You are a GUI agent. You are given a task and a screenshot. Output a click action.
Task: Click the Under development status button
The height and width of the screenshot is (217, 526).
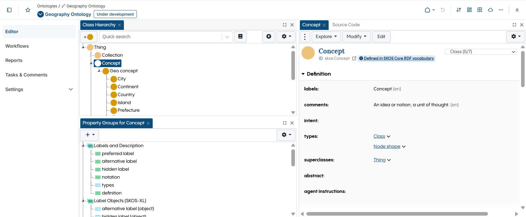coord(115,14)
